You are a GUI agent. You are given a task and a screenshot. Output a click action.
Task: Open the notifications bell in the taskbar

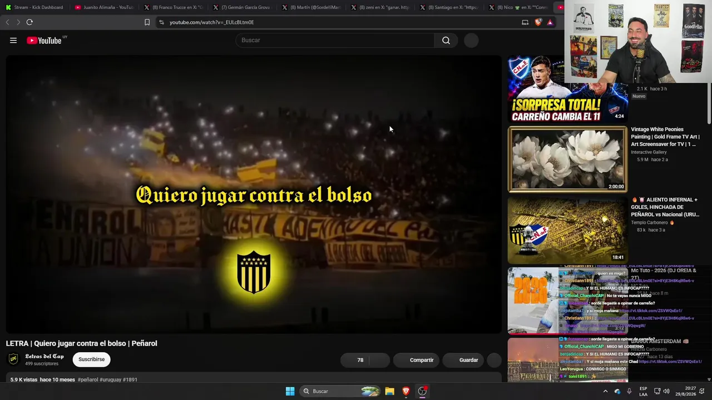pos(703,391)
